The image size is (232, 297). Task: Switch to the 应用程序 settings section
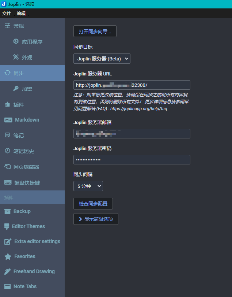32,41
